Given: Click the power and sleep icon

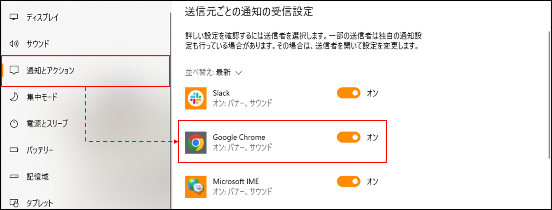Looking at the screenshot, I should pos(14,123).
